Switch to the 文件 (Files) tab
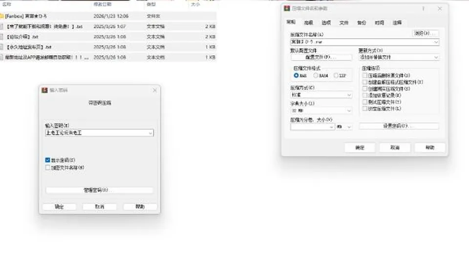 tap(343, 23)
